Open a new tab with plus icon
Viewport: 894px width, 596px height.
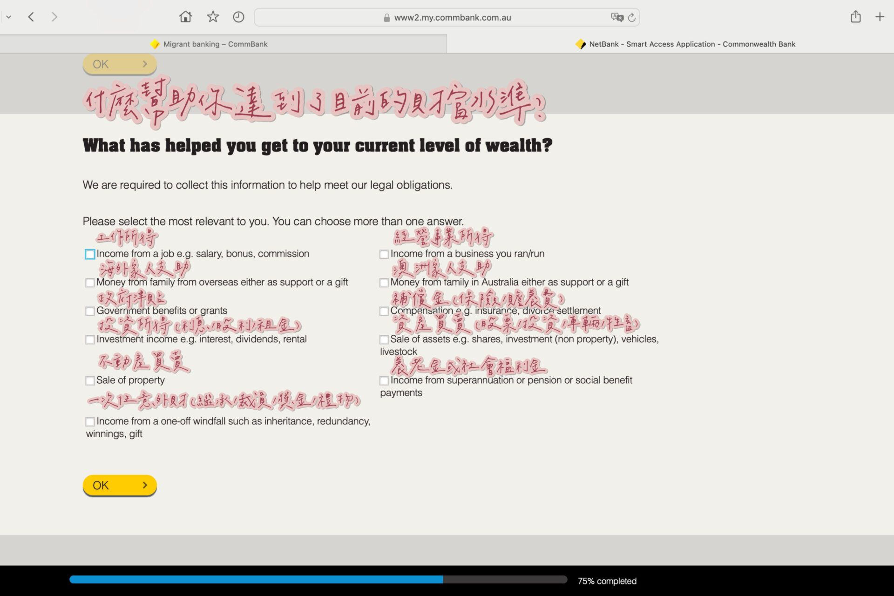tap(880, 17)
